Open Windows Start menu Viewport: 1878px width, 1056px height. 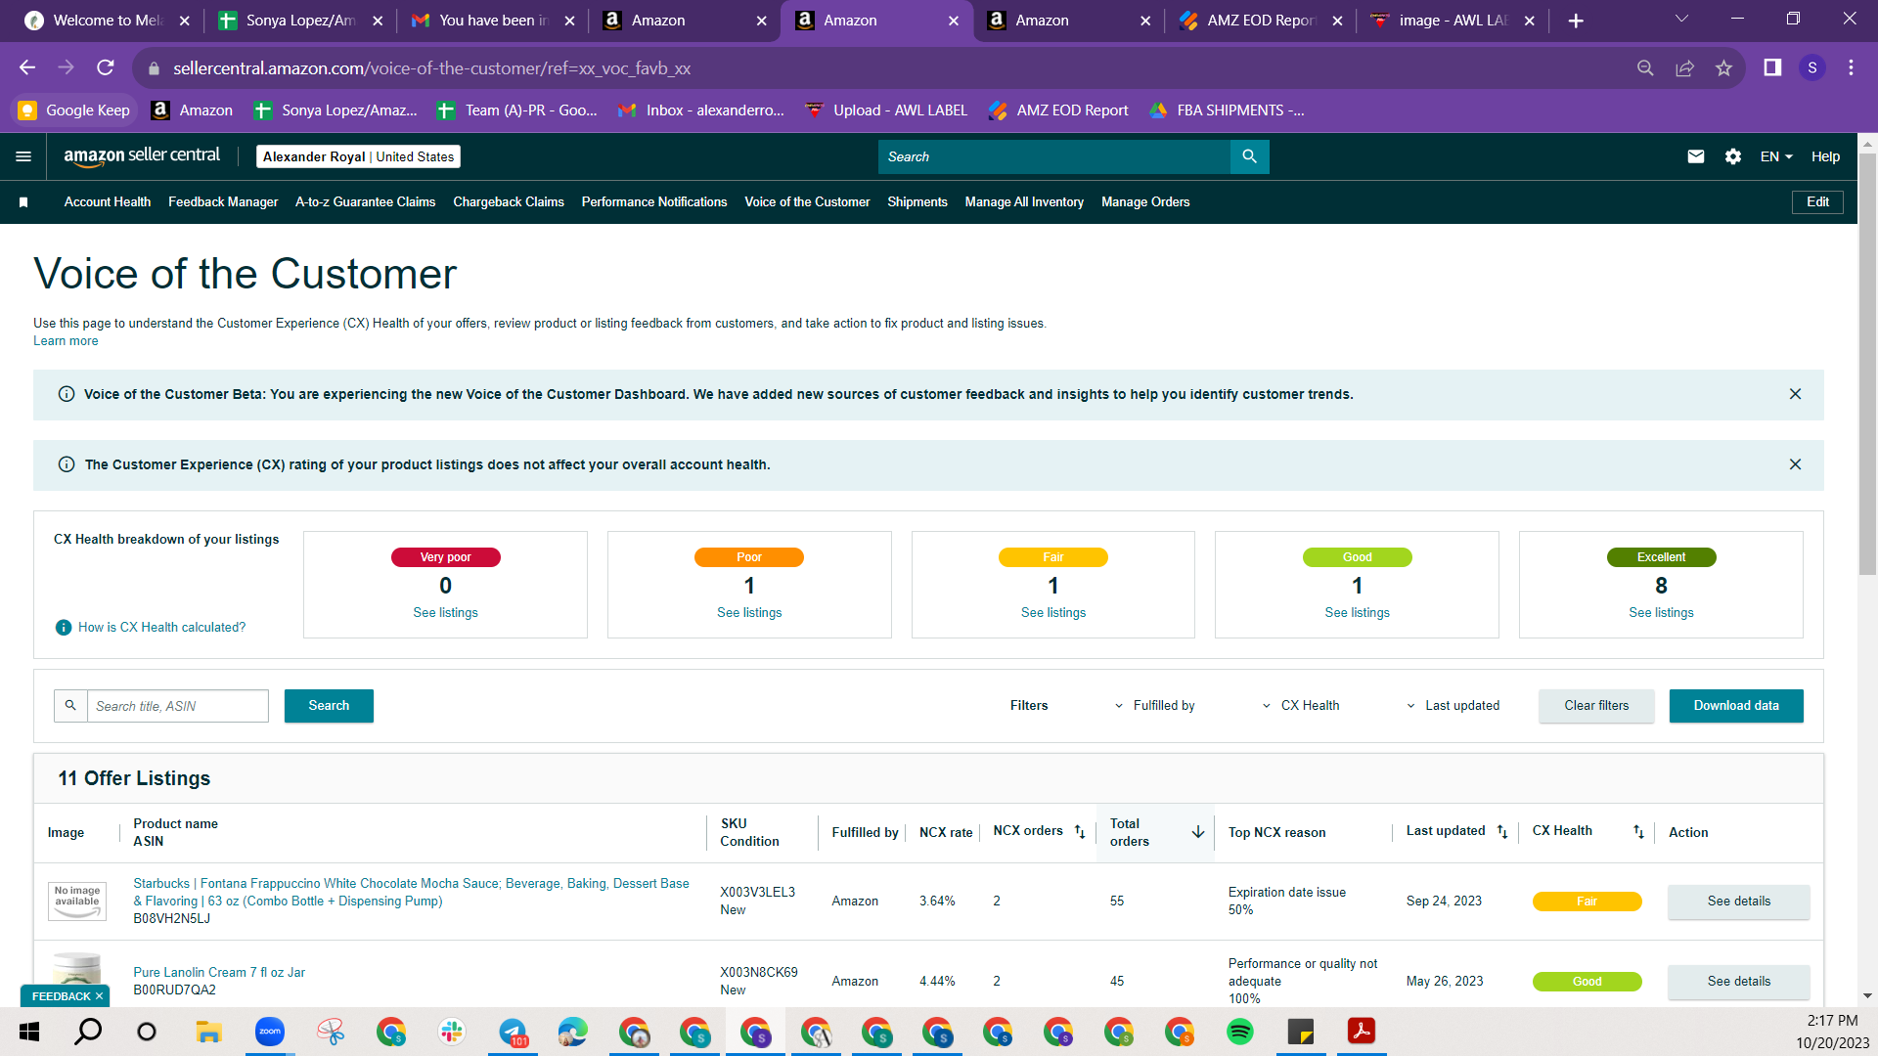[29, 1032]
